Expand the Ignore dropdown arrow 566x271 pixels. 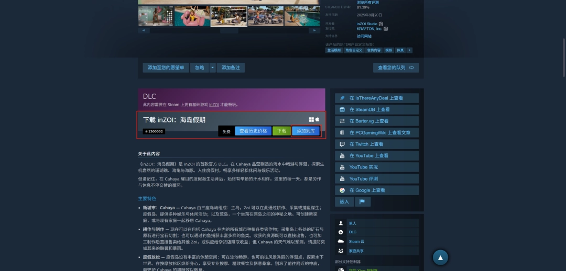tap(213, 67)
